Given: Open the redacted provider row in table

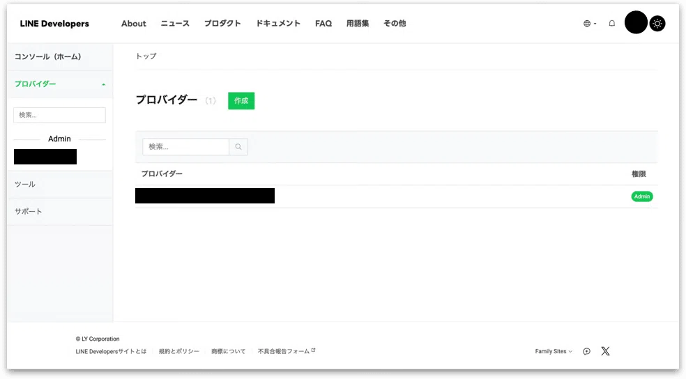Looking at the screenshot, I should point(205,196).
